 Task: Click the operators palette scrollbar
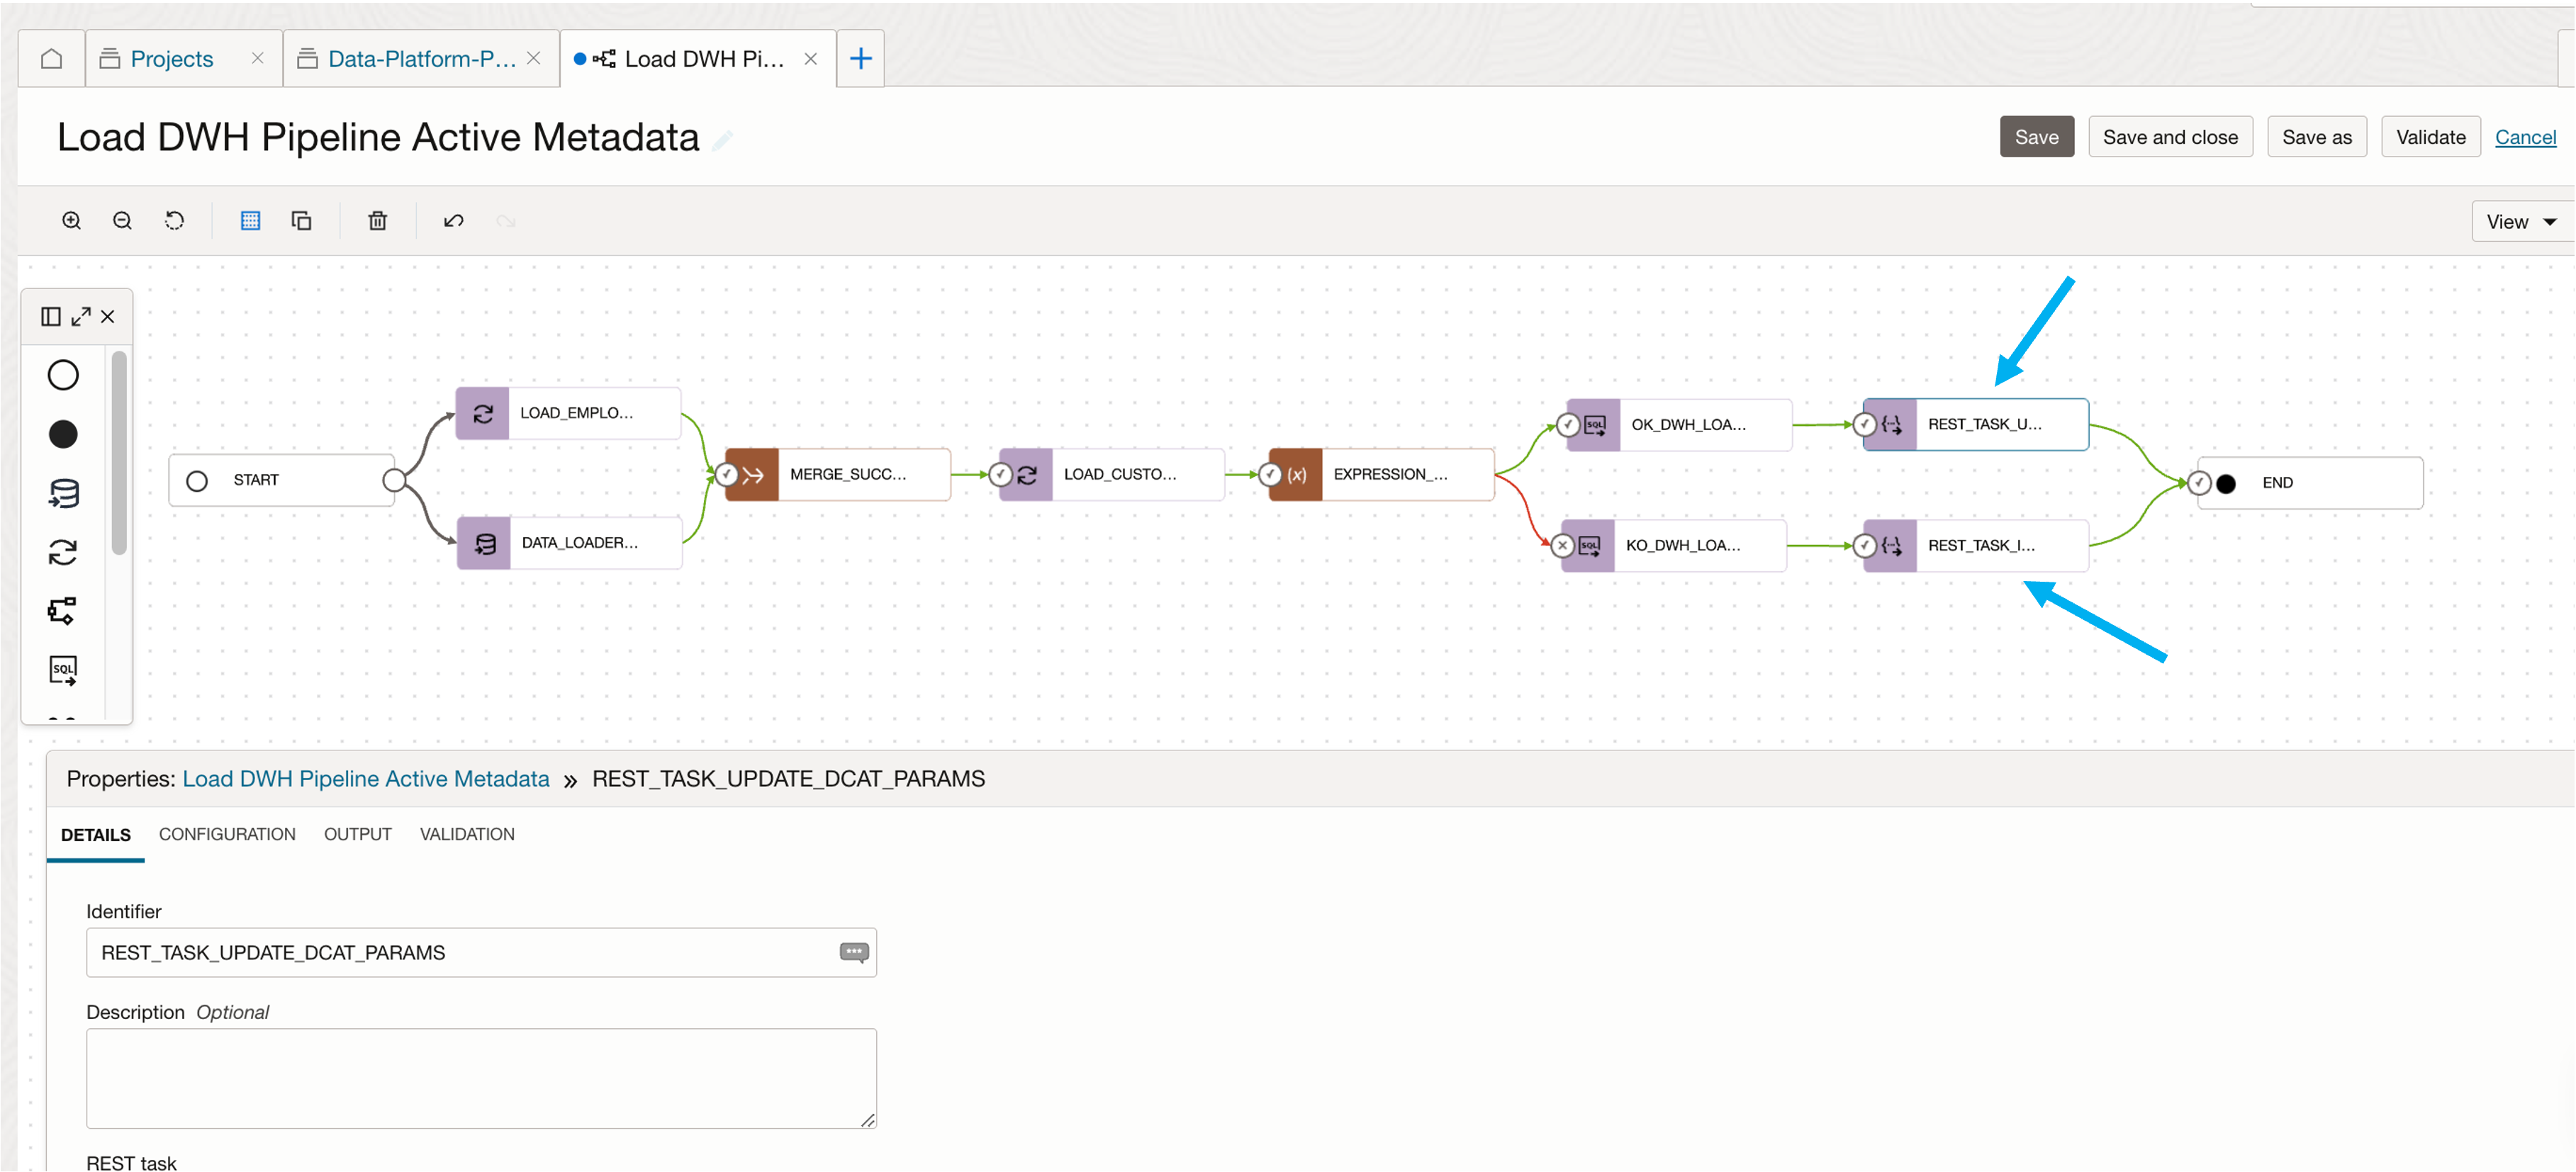pyautogui.click(x=119, y=453)
